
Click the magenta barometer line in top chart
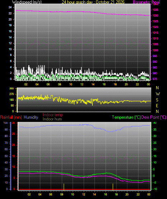82,12
